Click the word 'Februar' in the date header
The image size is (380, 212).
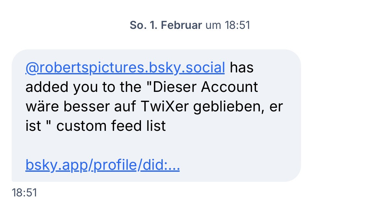(x=181, y=25)
